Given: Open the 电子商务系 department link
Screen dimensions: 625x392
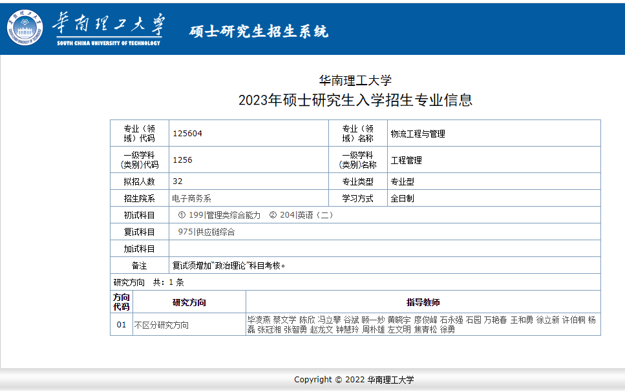Looking at the screenshot, I should point(191,198).
